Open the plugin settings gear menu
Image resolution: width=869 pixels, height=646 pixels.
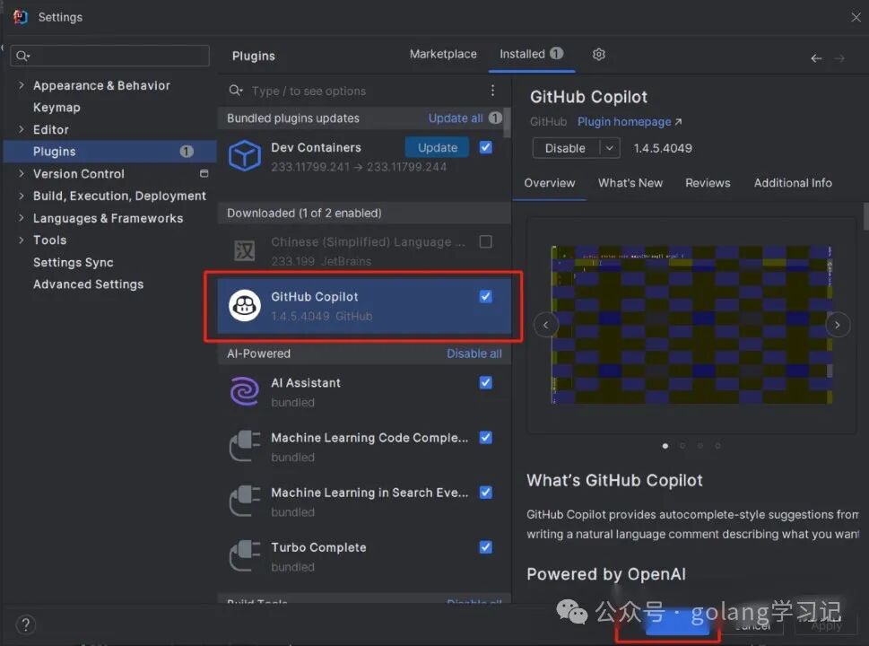(598, 55)
